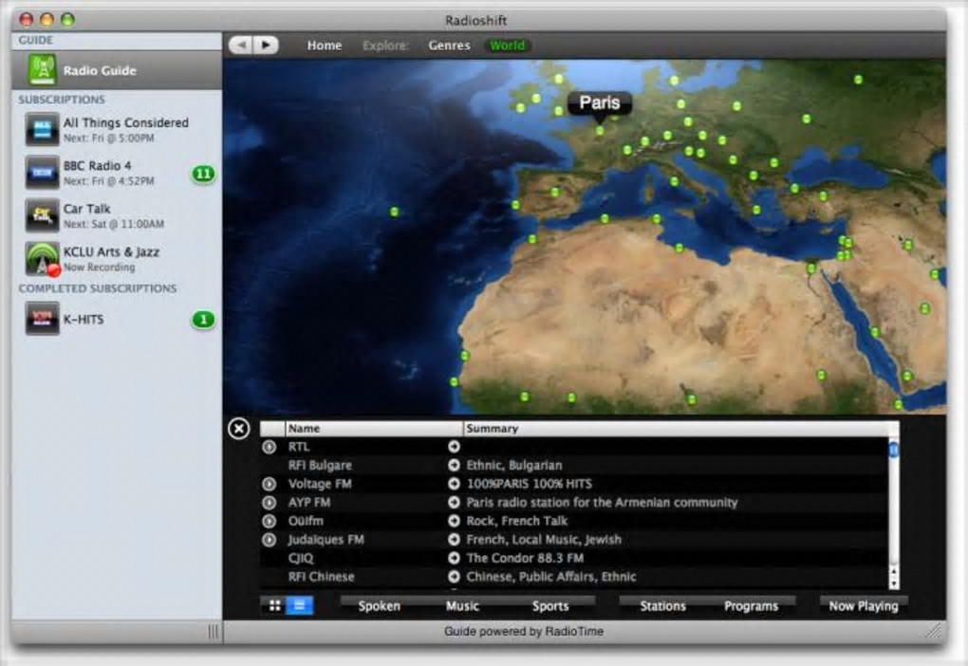Play the Voltage FM station
968x666 pixels.
pyautogui.click(x=270, y=484)
